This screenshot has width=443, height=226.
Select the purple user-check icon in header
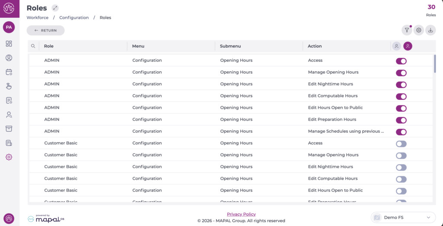tap(408, 46)
